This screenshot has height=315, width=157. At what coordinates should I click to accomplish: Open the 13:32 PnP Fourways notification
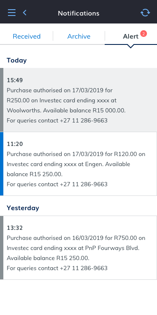point(79,248)
